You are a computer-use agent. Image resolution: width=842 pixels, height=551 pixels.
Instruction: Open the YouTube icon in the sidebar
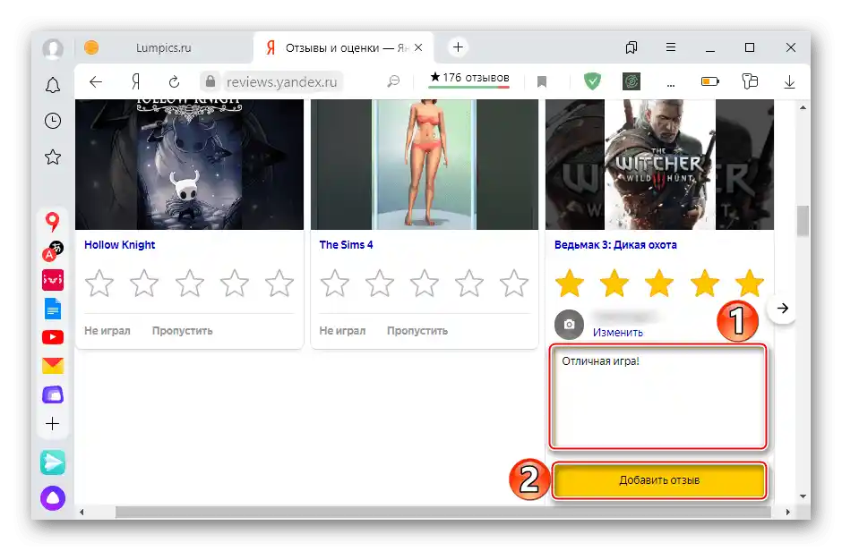52,337
